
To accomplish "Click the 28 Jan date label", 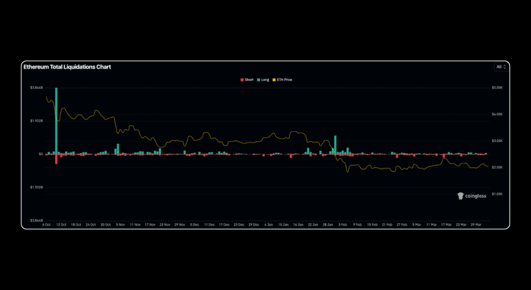I will (328, 225).
